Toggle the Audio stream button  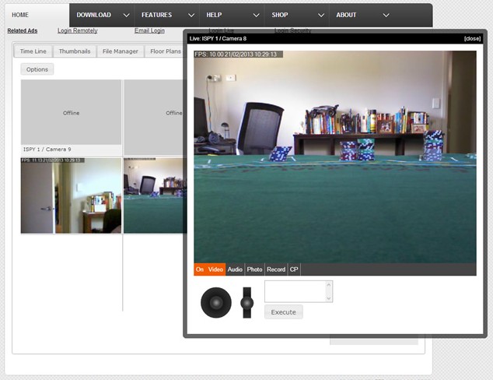[235, 269]
